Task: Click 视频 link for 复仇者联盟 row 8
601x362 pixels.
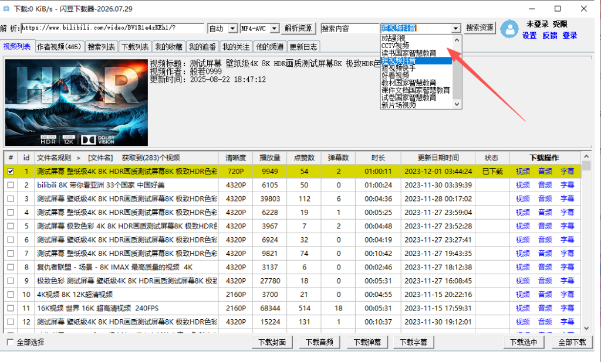Action: [523, 267]
